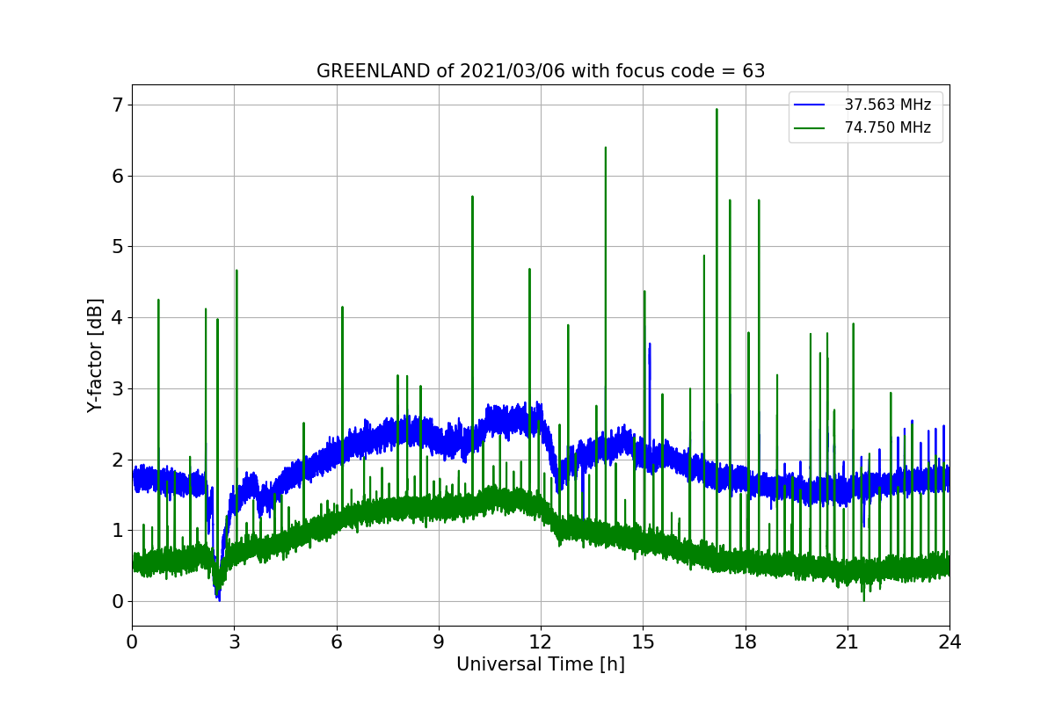Click x-axis tick label 15

point(643,642)
